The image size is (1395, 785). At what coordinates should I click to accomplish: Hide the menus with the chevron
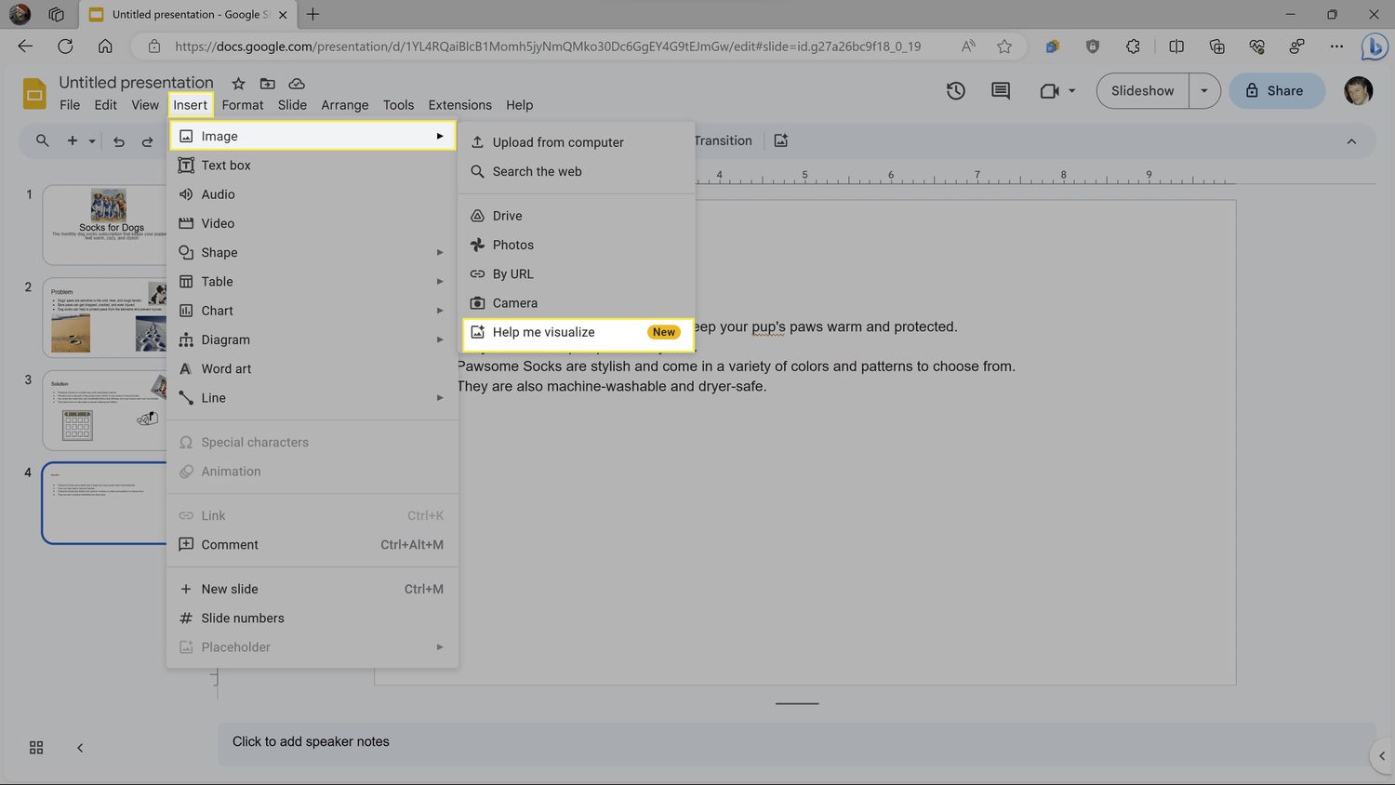[1351, 141]
